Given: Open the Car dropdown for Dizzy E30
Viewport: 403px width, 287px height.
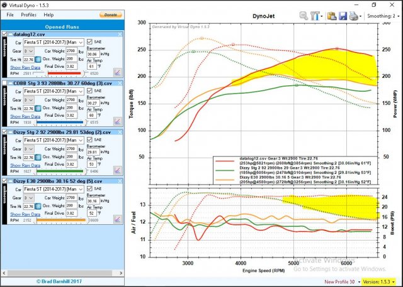Looking at the screenshot, I should pyautogui.click(x=54, y=189).
